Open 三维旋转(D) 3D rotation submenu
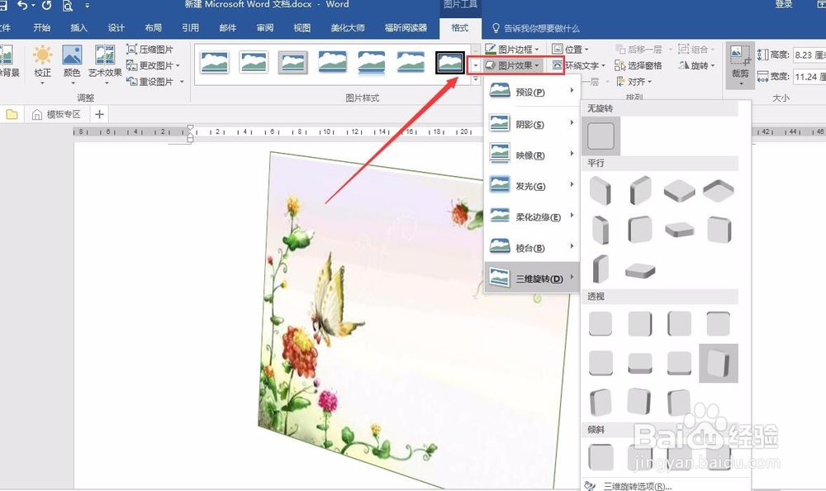 point(531,278)
